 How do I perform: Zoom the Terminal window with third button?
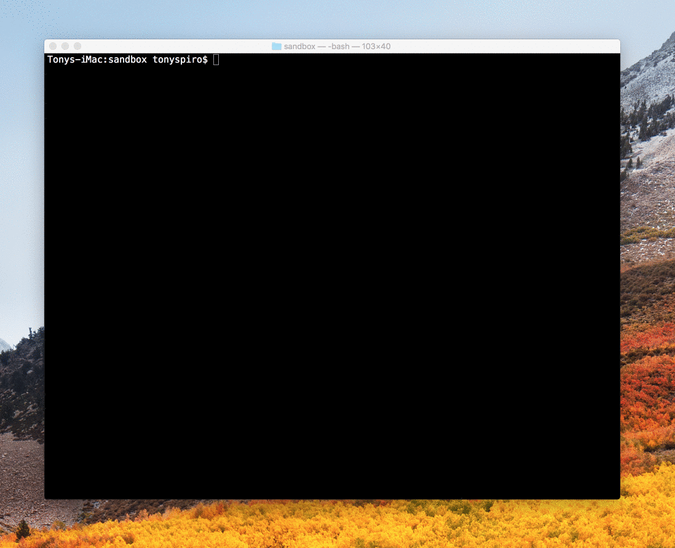(x=77, y=46)
